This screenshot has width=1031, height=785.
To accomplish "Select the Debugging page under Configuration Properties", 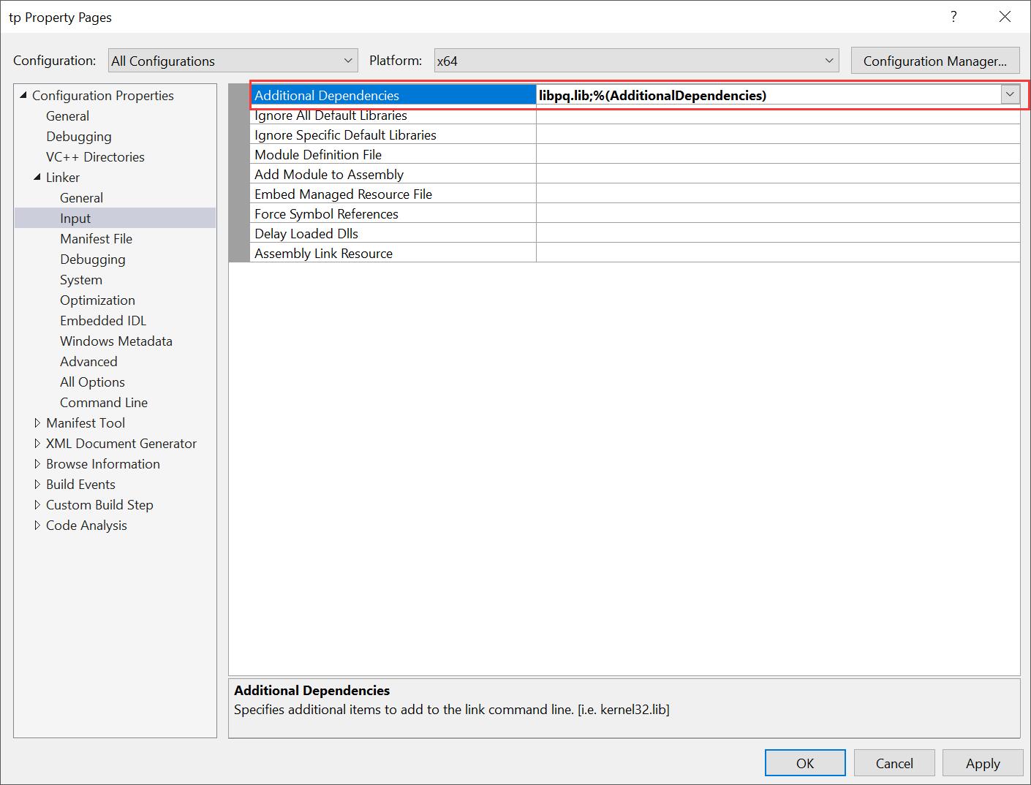I will (x=79, y=136).
